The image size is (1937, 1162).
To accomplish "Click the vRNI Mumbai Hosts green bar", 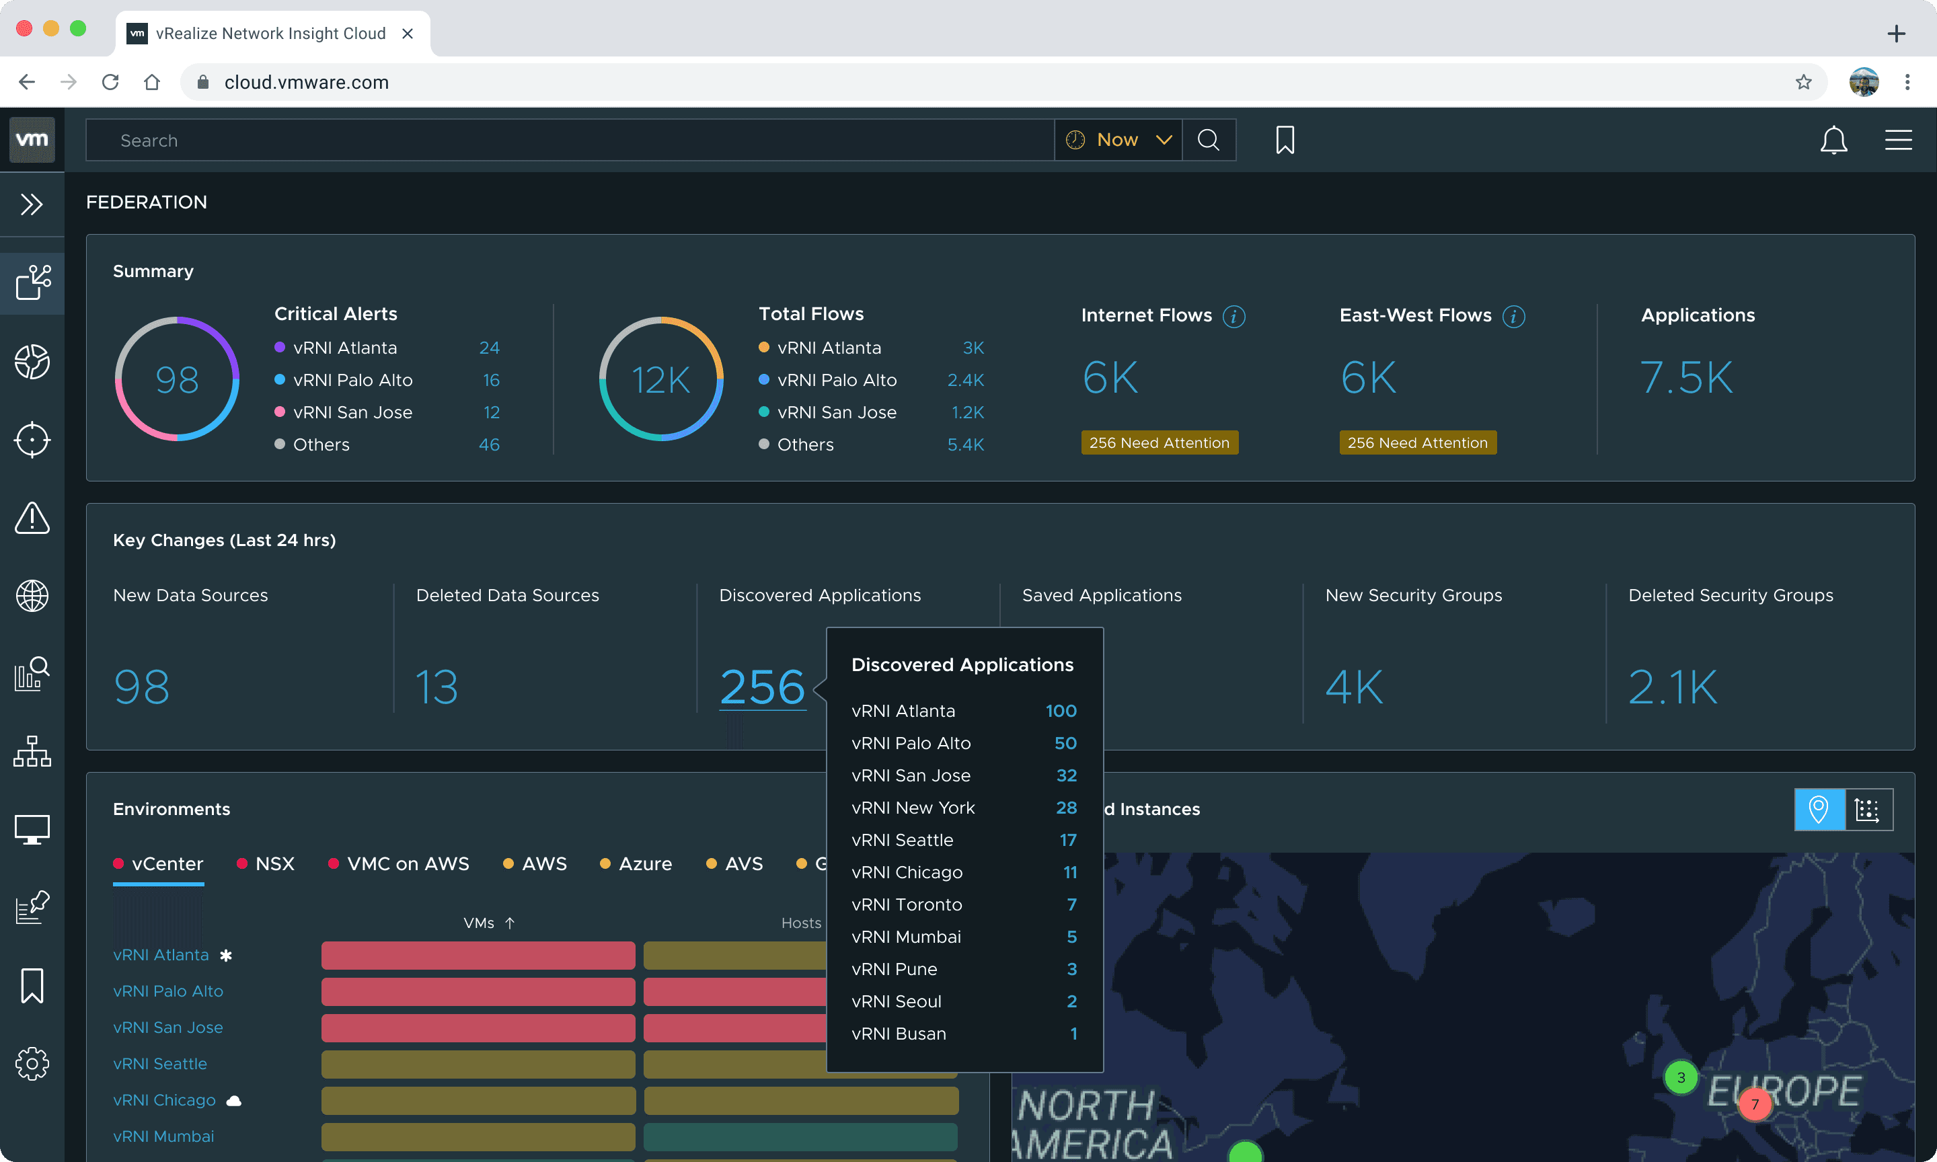I will click(x=801, y=1136).
